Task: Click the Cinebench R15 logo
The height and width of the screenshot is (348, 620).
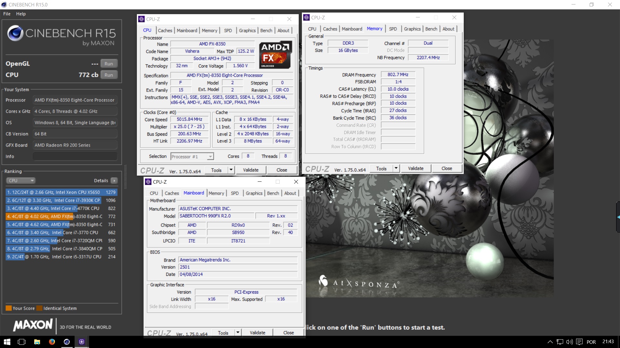Action: tap(61, 36)
